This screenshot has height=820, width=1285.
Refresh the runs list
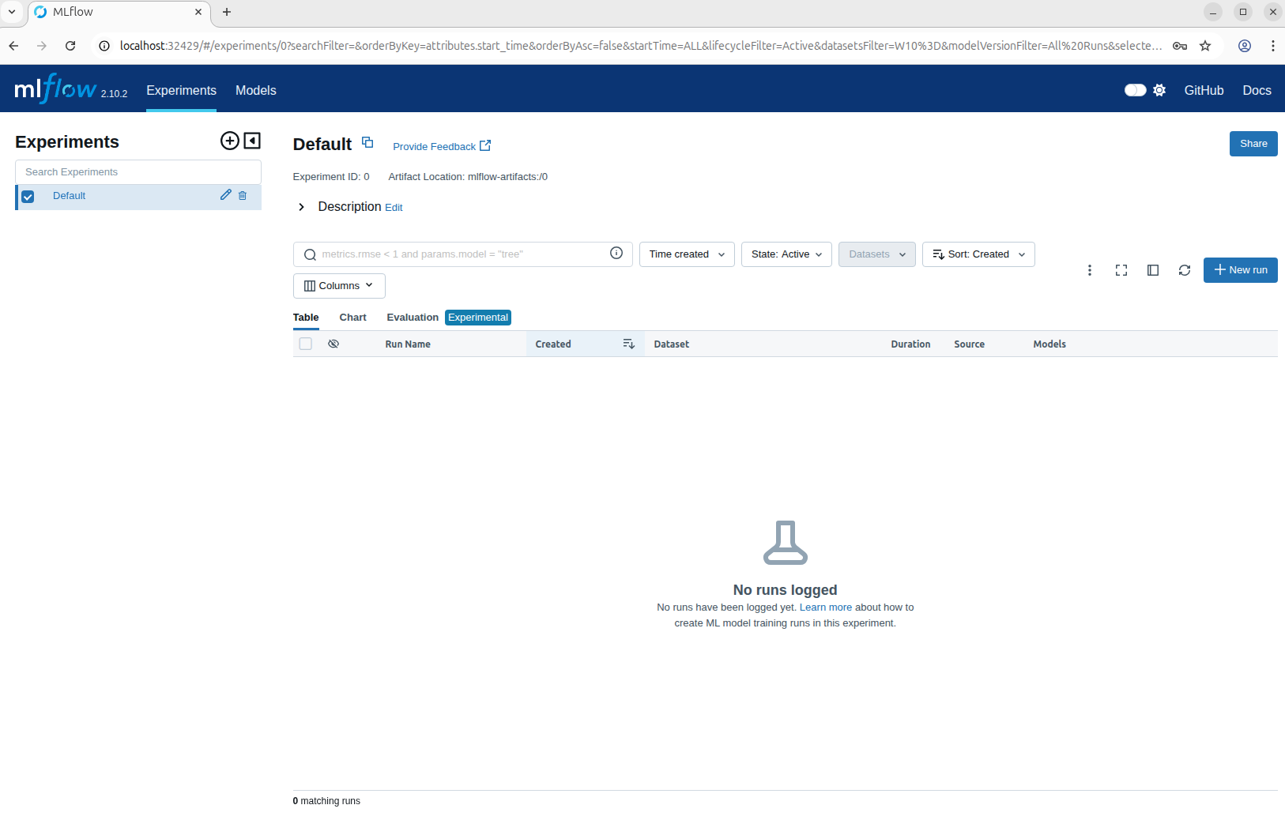click(1185, 270)
